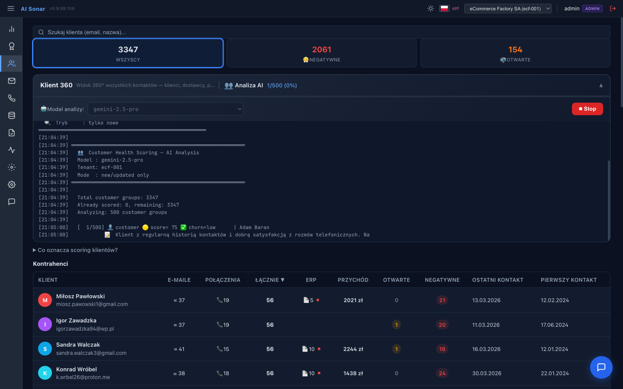This screenshot has height=389, width=623.
Task: Click the customer search input field
Action: [x=321, y=32]
